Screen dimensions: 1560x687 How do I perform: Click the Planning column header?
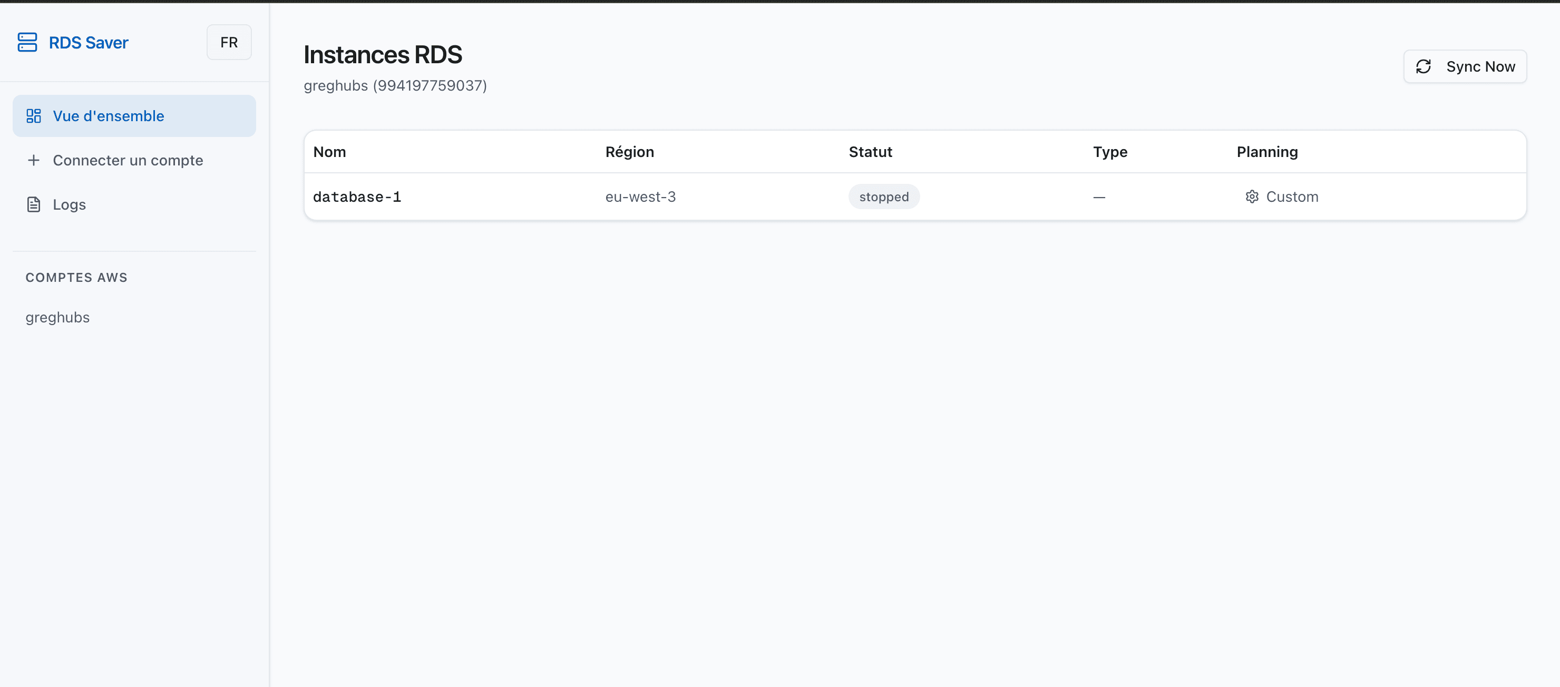1267,152
